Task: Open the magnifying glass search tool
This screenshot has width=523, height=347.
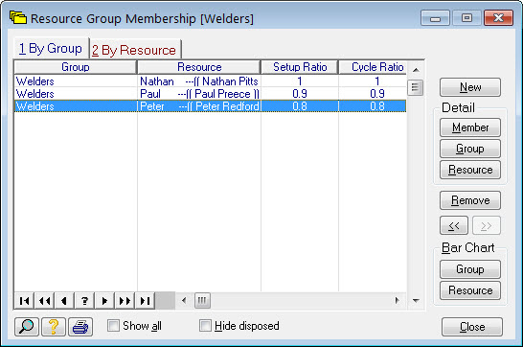Action: 27,327
